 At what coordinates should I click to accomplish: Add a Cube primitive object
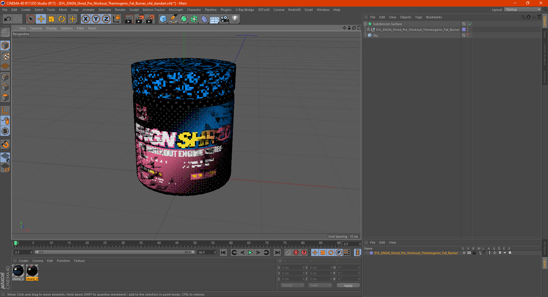pos(163,19)
